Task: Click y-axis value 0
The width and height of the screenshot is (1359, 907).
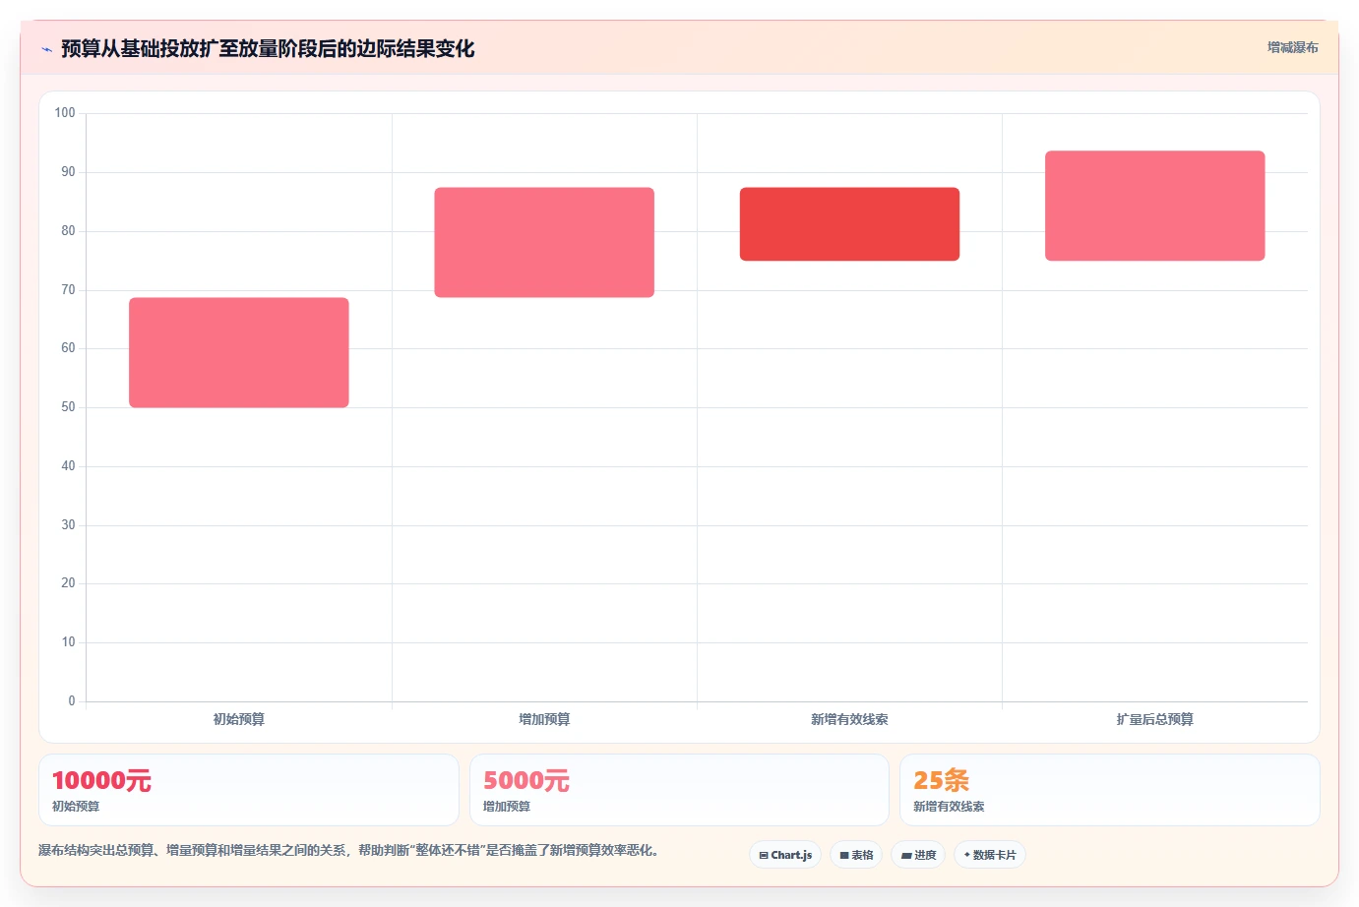Action: [x=72, y=701]
